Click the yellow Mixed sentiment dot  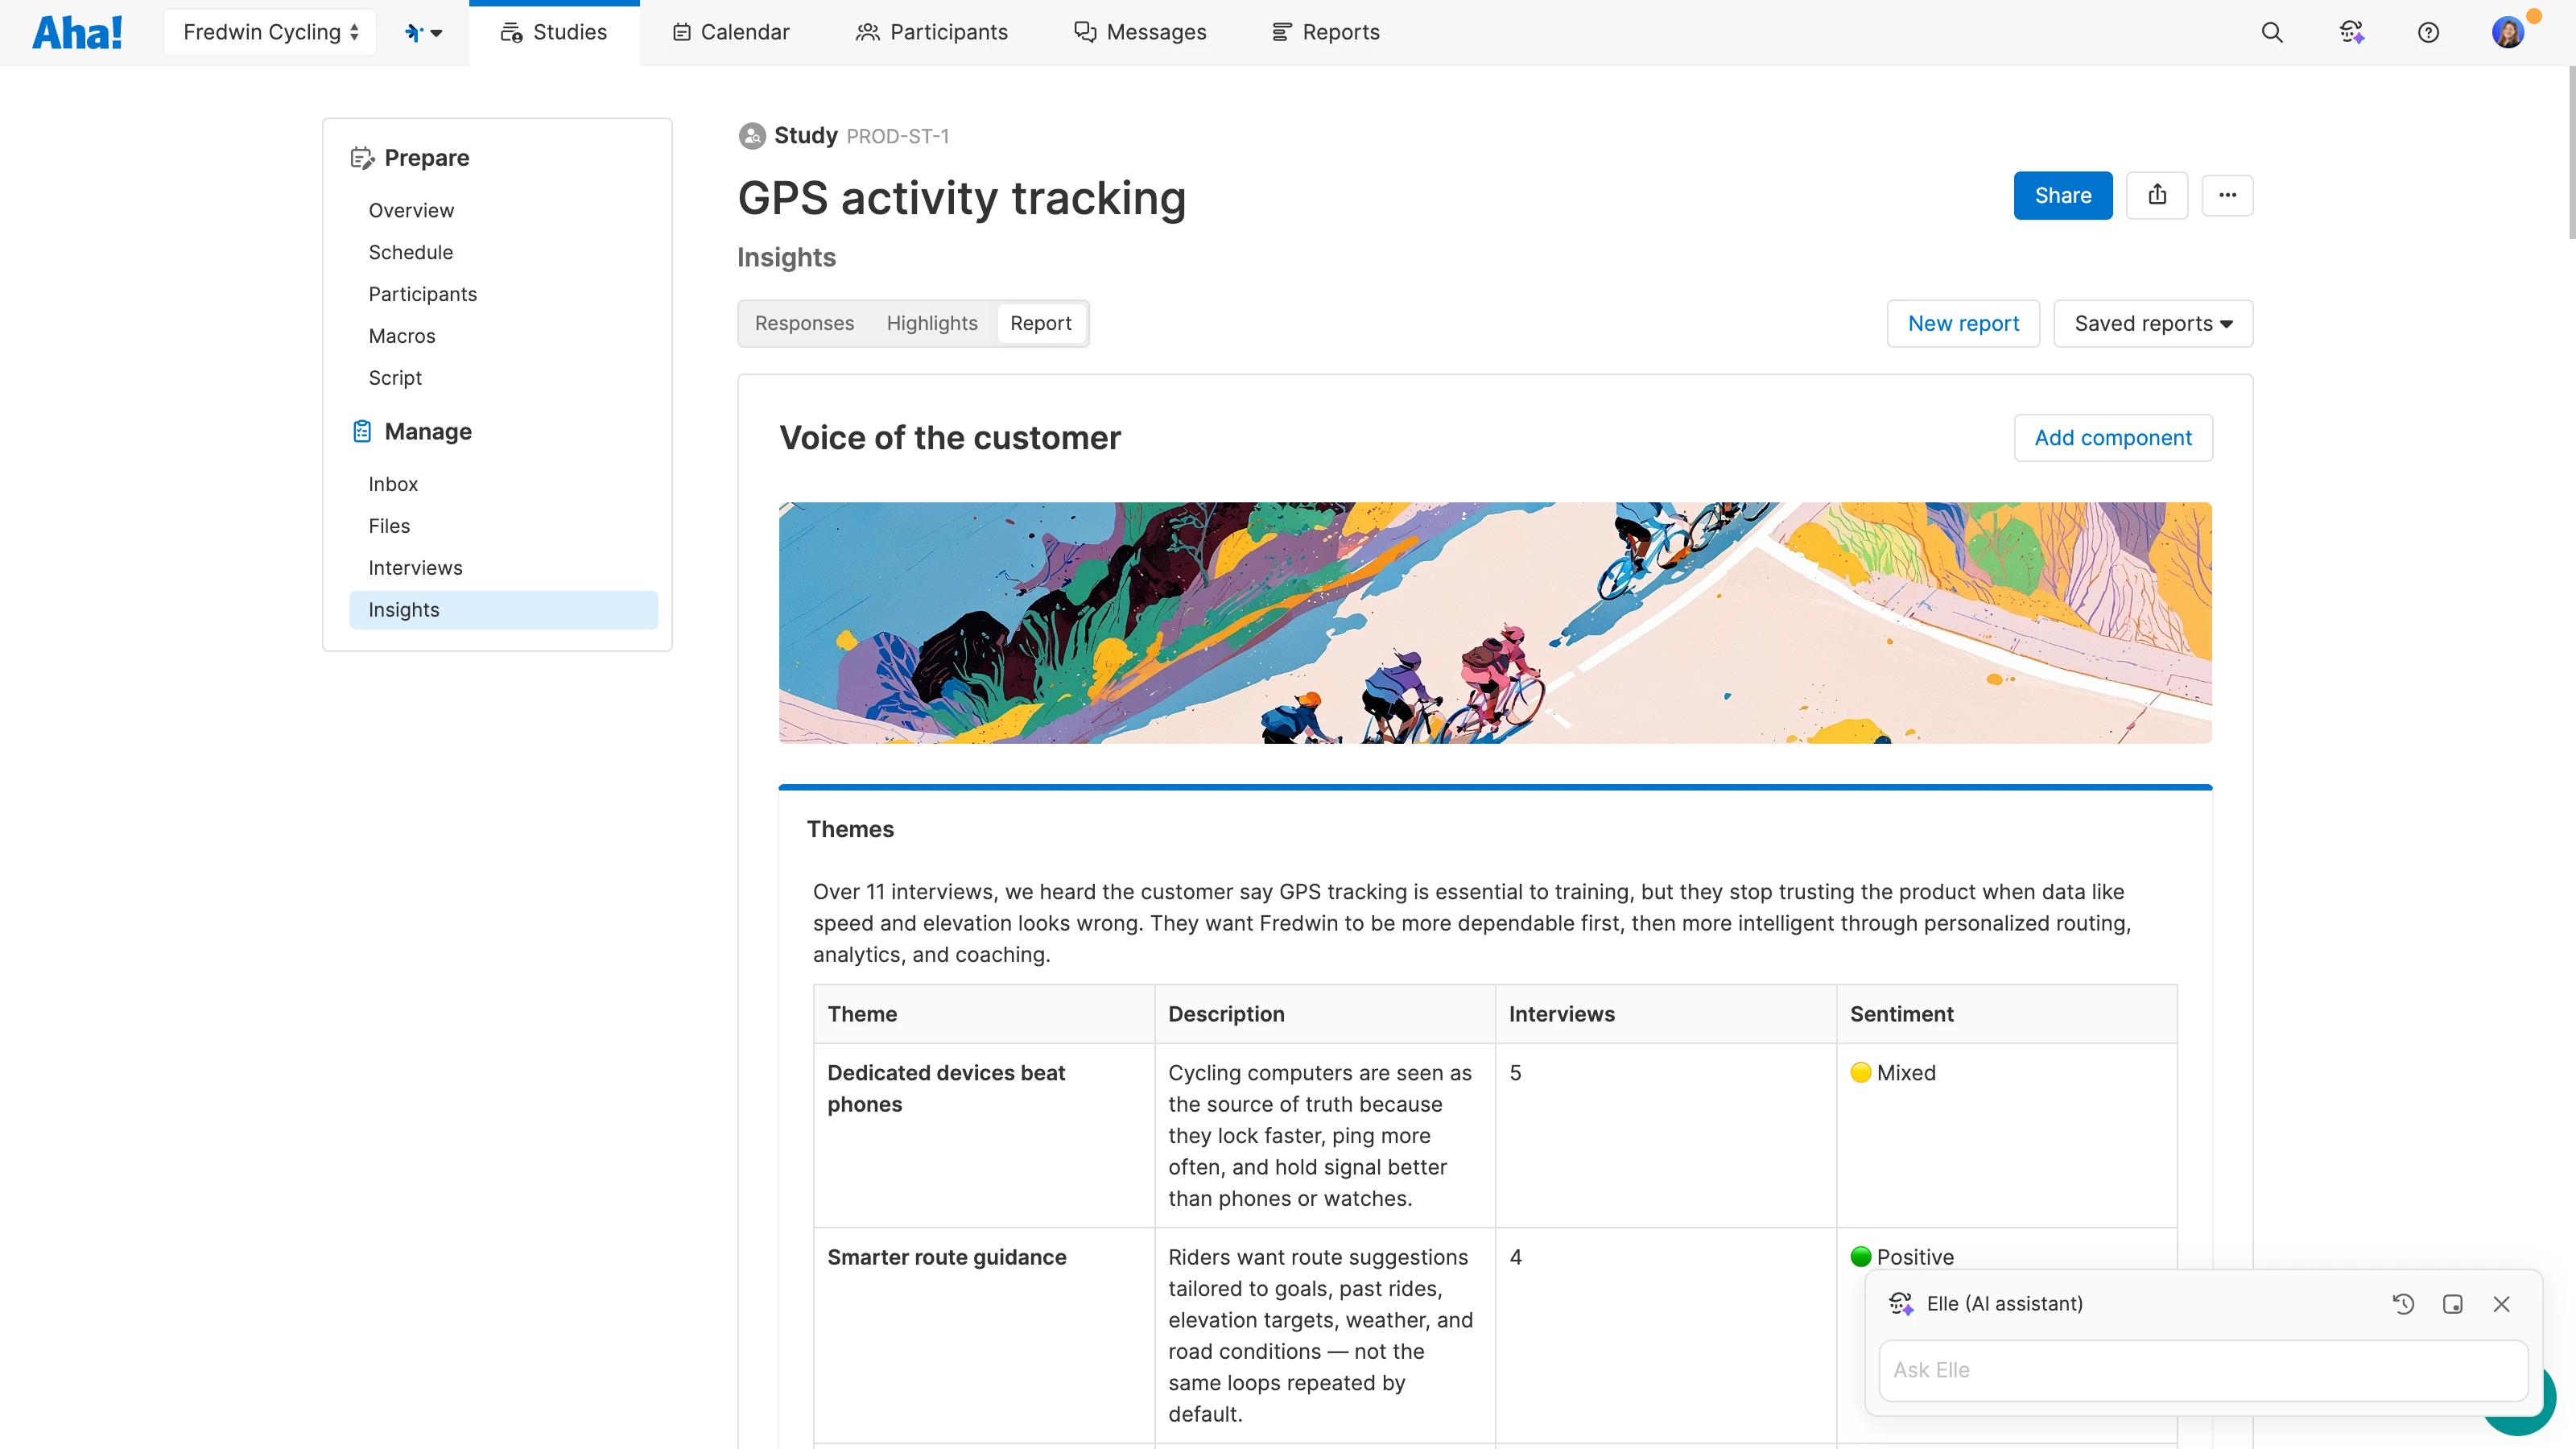tap(1861, 1072)
